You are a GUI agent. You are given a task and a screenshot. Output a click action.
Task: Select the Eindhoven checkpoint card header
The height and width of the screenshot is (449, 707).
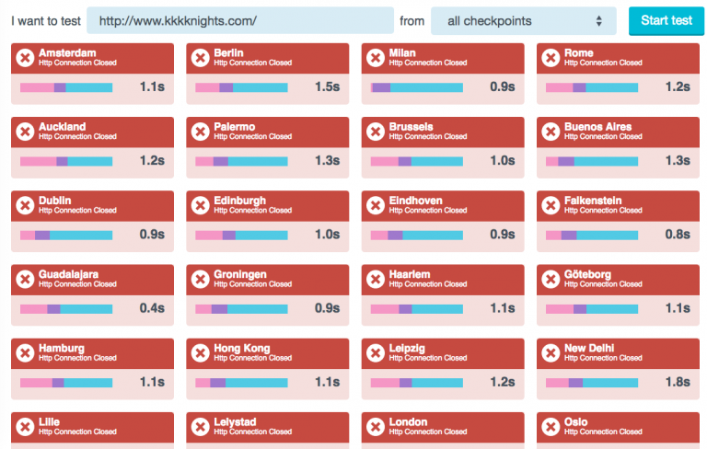[437, 205]
